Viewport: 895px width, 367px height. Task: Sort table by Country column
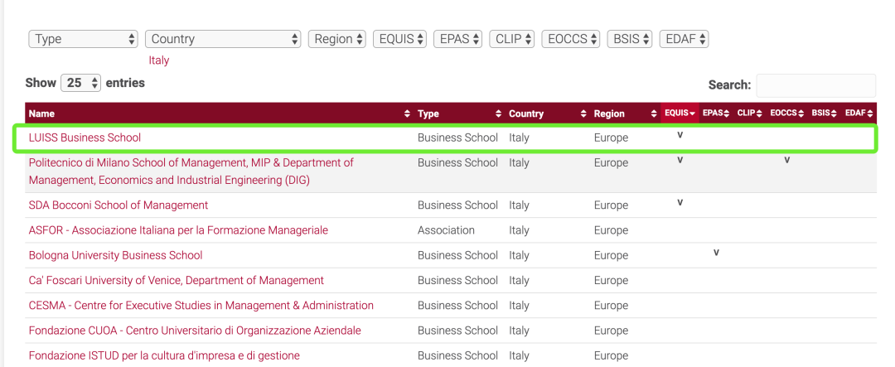click(548, 113)
